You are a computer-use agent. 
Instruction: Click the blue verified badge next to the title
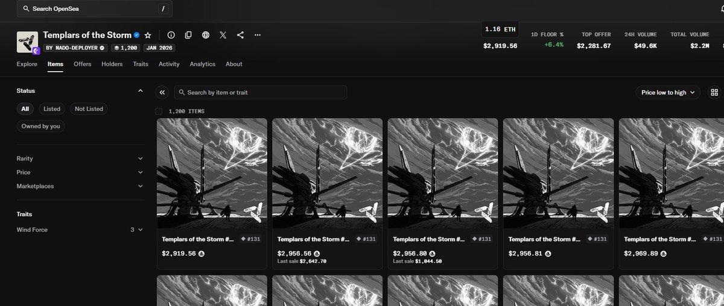point(137,36)
